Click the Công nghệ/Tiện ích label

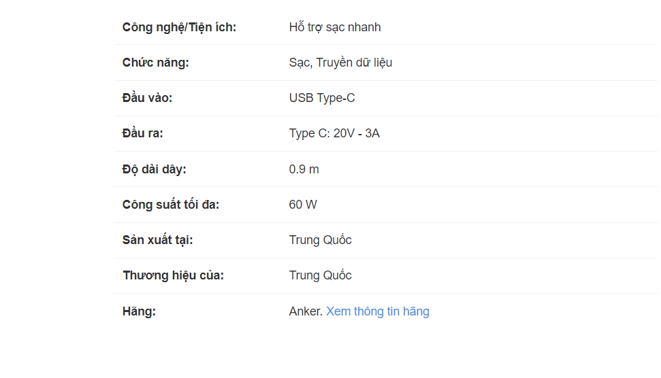pyautogui.click(x=179, y=27)
